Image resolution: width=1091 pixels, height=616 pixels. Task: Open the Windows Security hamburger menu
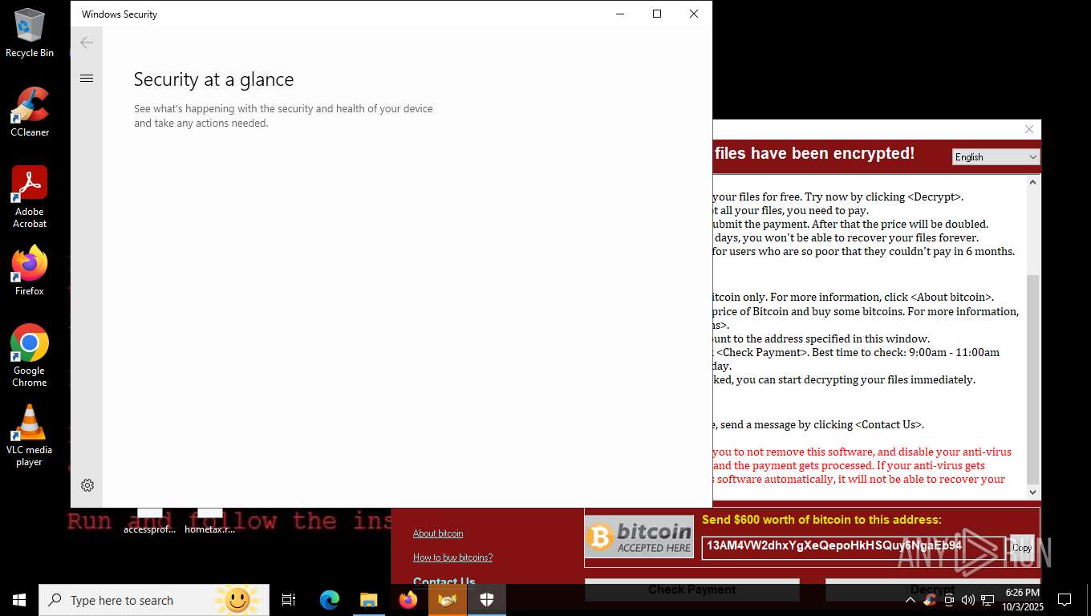87,78
